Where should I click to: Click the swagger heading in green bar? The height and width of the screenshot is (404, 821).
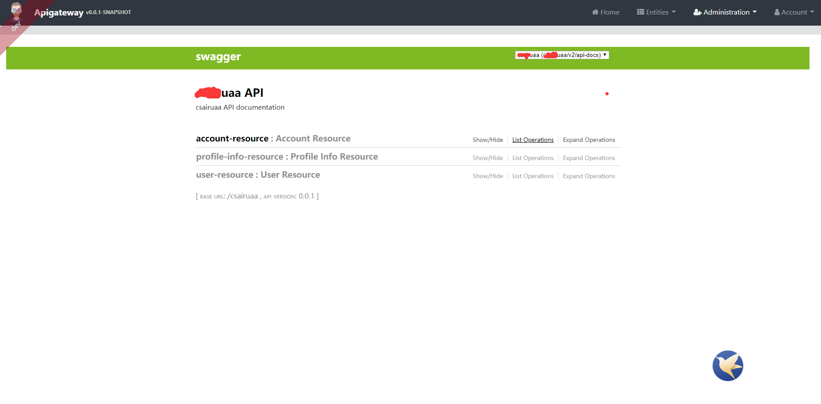(x=218, y=57)
